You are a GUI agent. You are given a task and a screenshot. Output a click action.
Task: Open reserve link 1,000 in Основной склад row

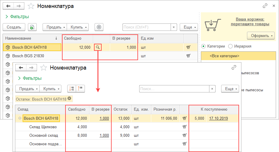[x=104, y=136]
